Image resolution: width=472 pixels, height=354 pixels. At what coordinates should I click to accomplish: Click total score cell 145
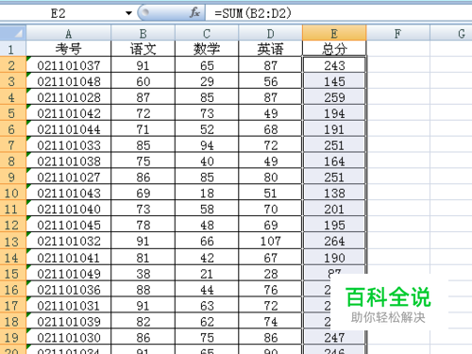[x=334, y=81]
